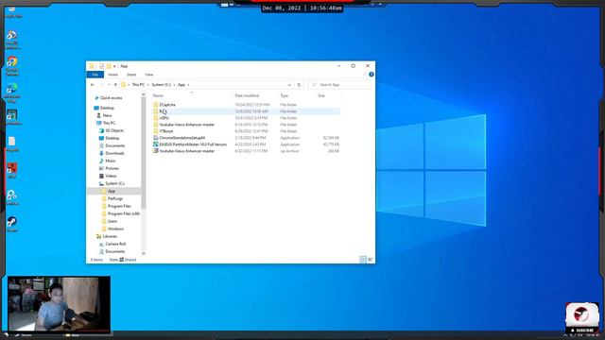This screenshot has width=605, height=340.
Task: Click System (C:) in address breadcrumb
Action: click(x=161, y=85)
